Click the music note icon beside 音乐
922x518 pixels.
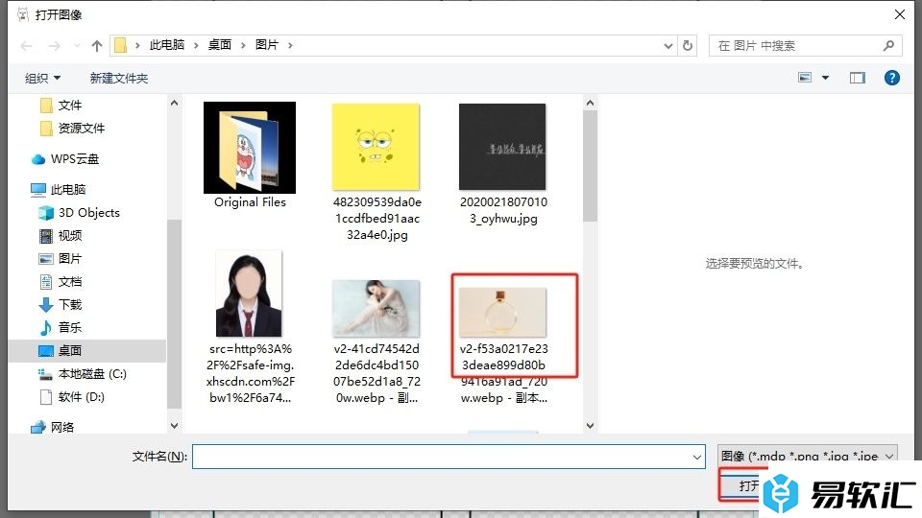click(46, 327)
